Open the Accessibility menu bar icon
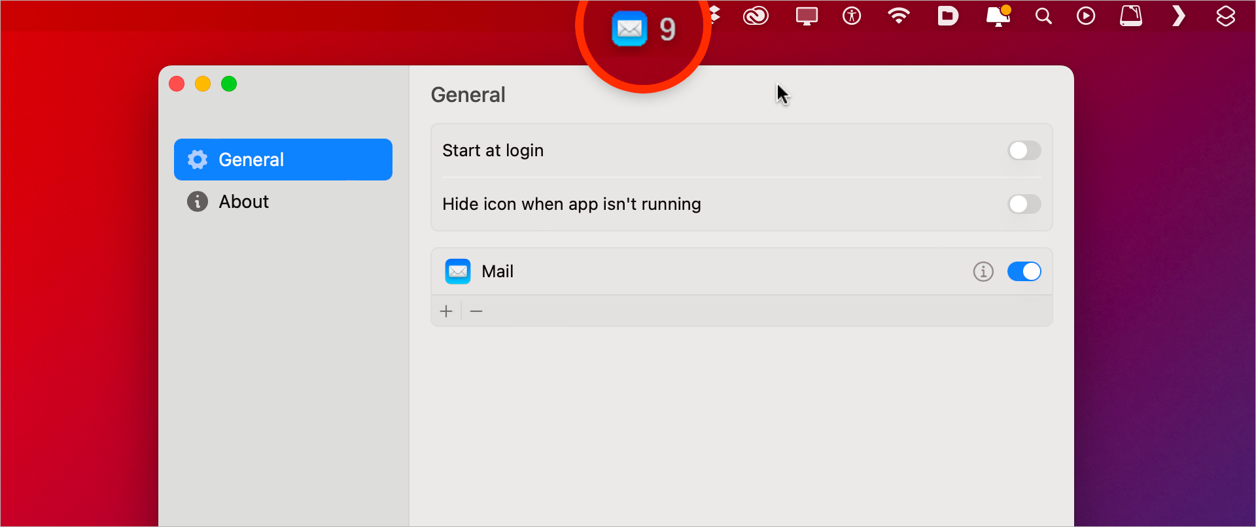Viewport: 1256px width, 527px height. (852, 16)
